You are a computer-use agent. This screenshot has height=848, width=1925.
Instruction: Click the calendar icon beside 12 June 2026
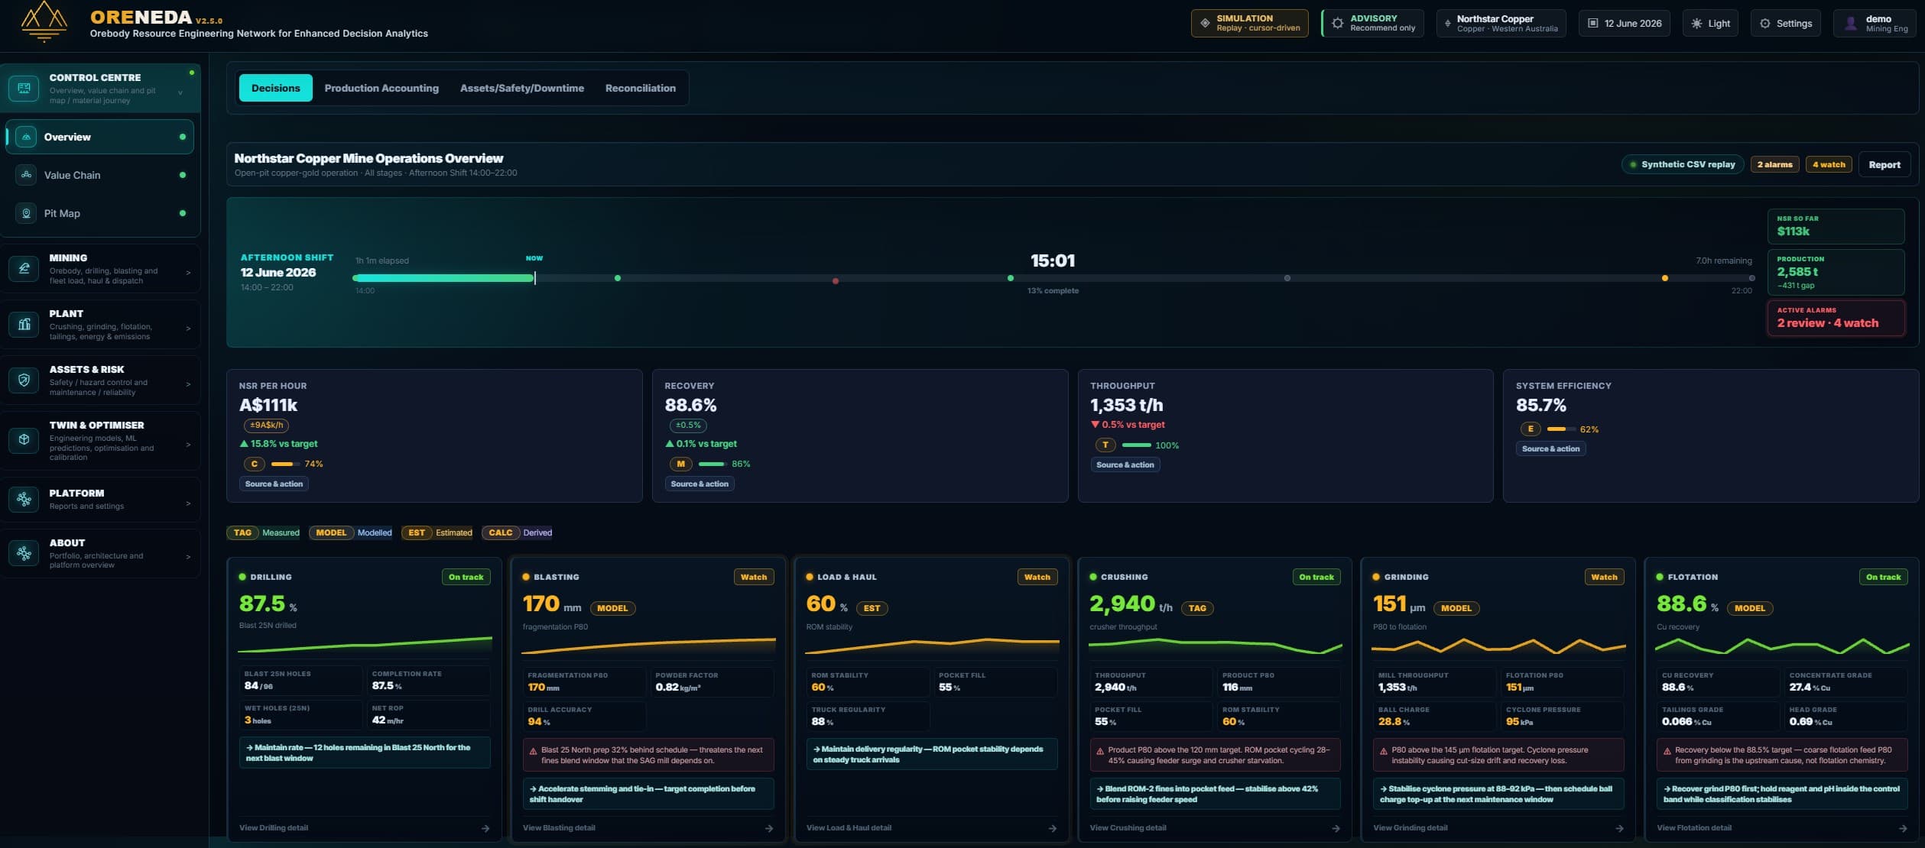point(1593,23)
